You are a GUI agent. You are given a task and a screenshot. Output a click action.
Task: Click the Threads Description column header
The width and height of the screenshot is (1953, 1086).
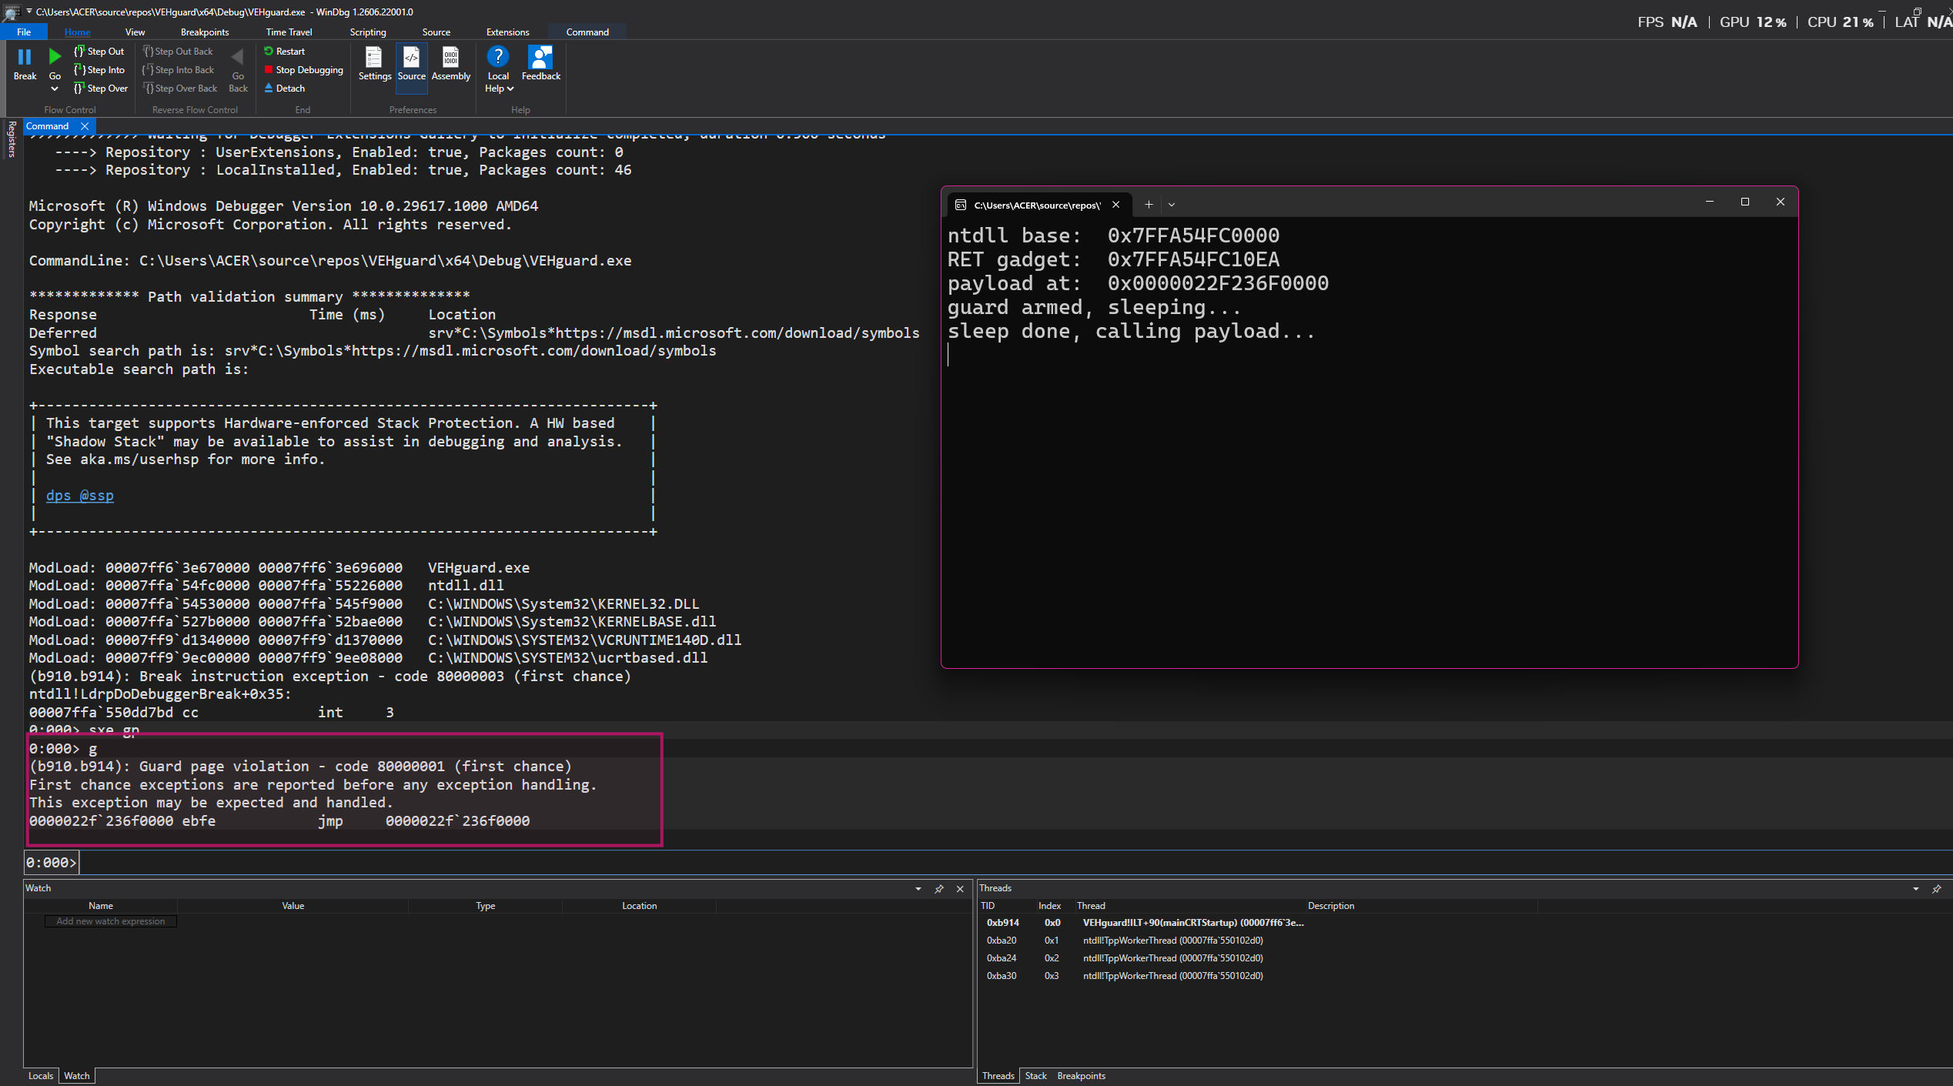(x=1330, y=906)
